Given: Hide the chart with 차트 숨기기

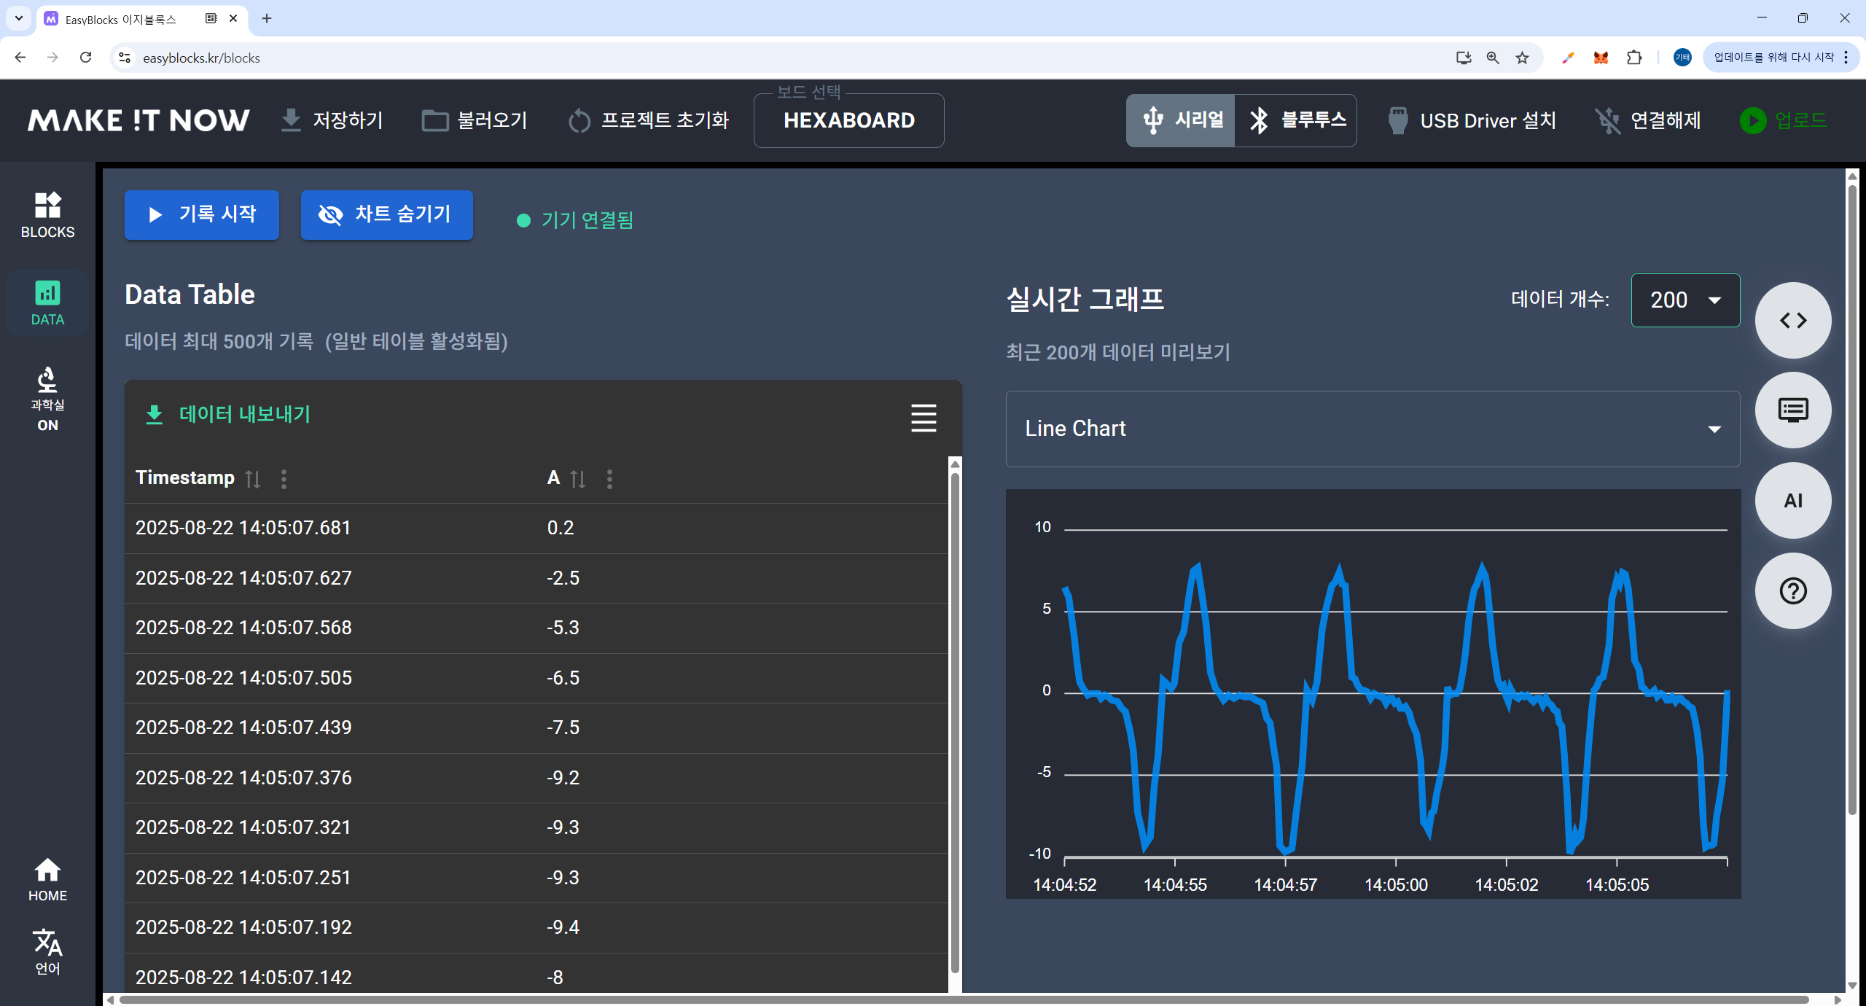Looking at the screenshot, I should [x=386, y=214].
